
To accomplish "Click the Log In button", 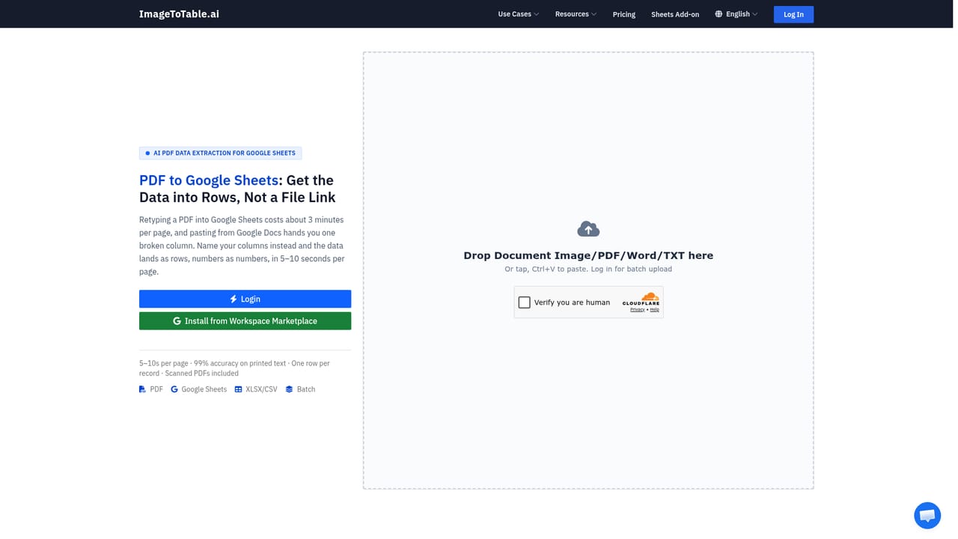I will [x=793, y=14].
